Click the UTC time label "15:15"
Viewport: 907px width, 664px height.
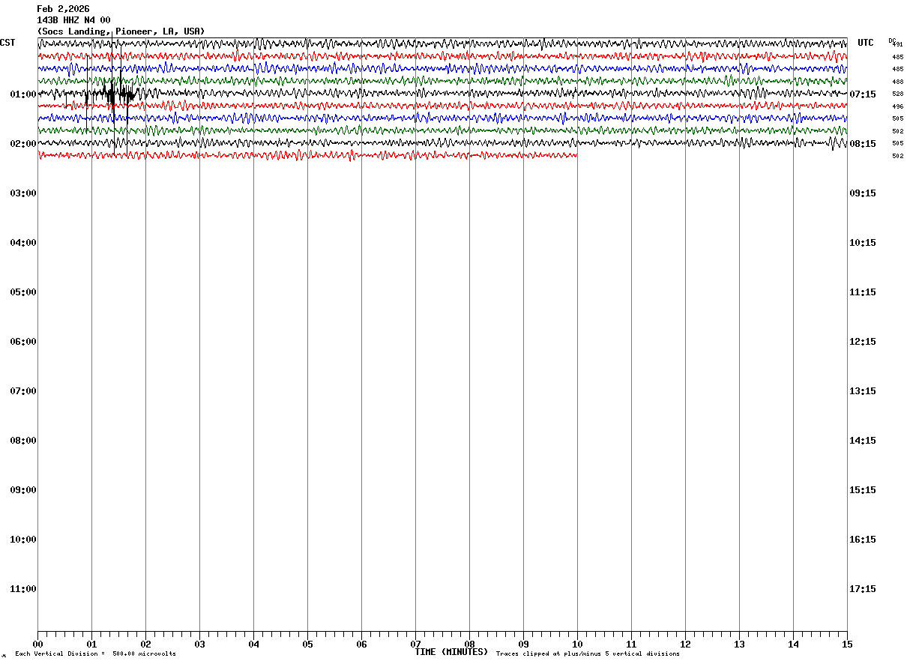pyautogui.click(x=863, y=490)
